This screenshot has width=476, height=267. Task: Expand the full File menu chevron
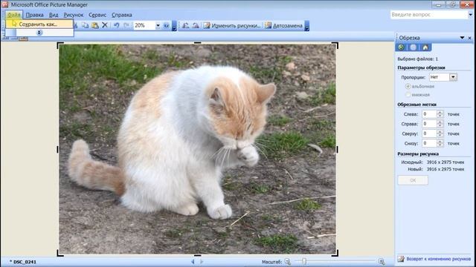tap(39, 33)
